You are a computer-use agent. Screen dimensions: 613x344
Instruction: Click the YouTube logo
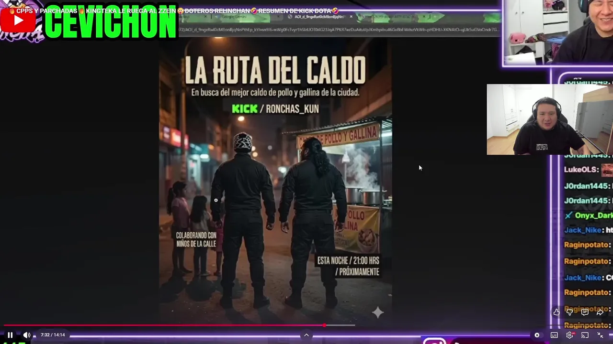[x=18, y=20]
